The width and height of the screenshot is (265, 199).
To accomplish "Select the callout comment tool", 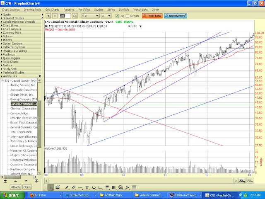I will [120, 187].
